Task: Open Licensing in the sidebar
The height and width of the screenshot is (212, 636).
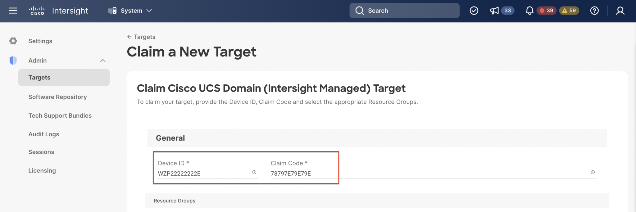Action: [x=42, y=170]
